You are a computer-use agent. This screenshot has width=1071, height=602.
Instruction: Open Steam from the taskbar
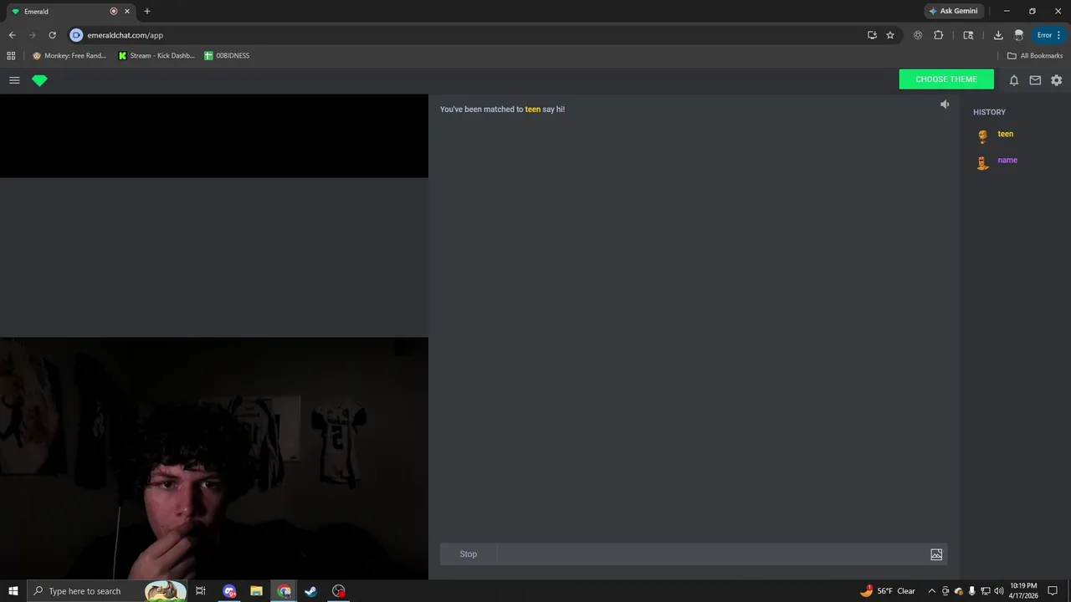click(x=310, y=591)
